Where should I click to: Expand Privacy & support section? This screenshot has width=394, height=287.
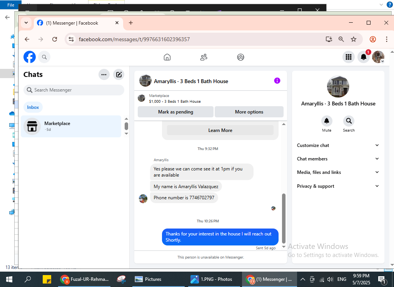tap(338, 186)
